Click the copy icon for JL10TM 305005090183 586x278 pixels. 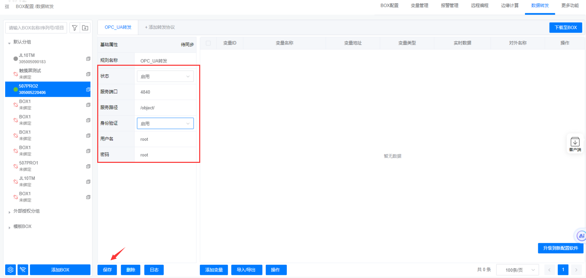tap(88, 59)
